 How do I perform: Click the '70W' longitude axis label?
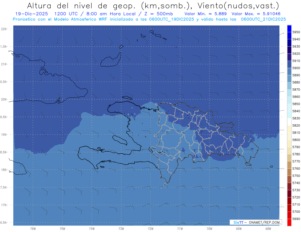[x=209, y=228]
